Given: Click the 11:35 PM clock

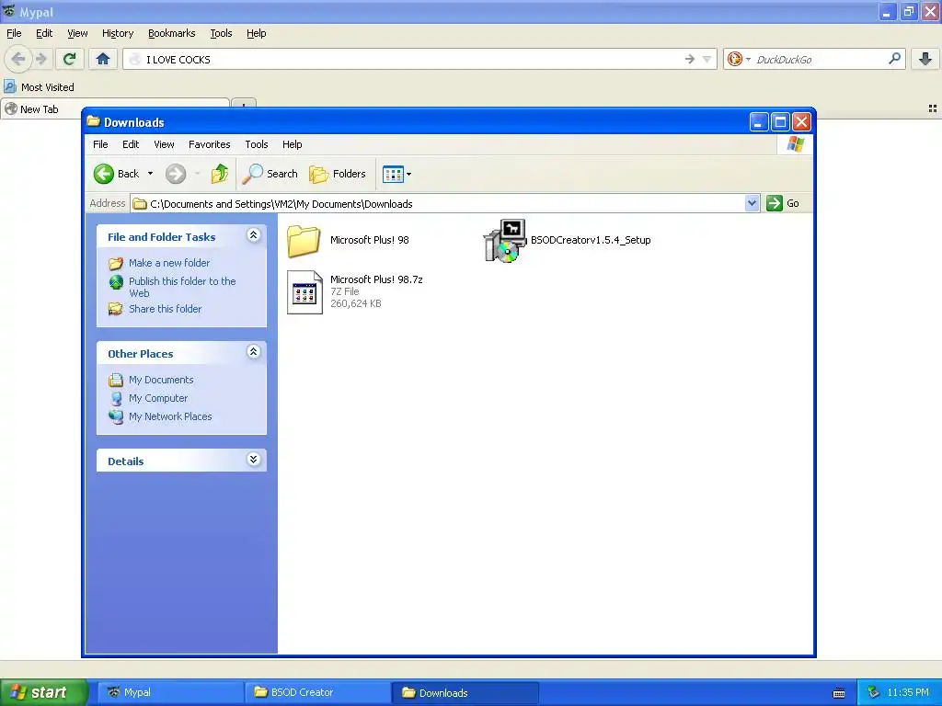Looking at the screenshot, I should (908, 693).
